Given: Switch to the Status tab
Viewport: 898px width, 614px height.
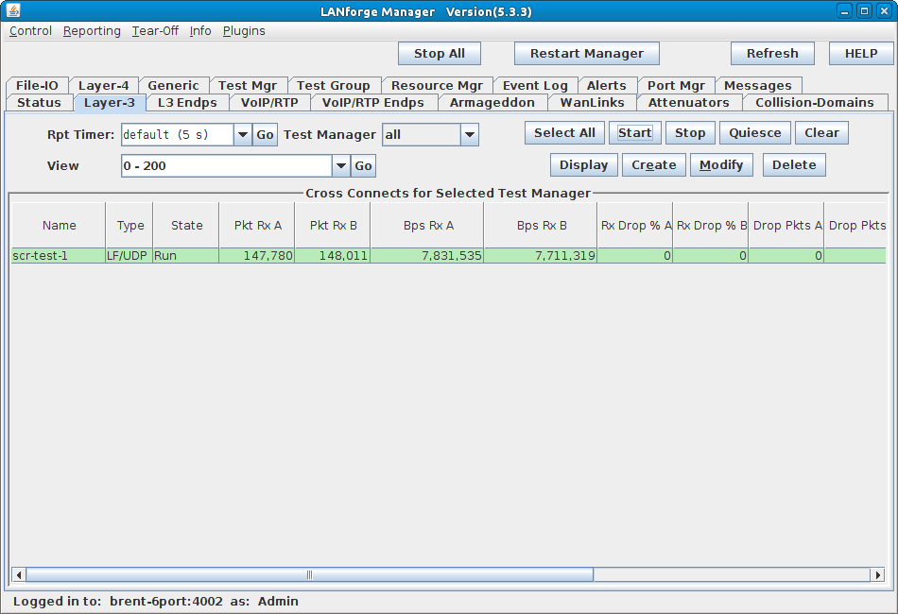Looking at the screenshot, I should [x=39, y=102].
